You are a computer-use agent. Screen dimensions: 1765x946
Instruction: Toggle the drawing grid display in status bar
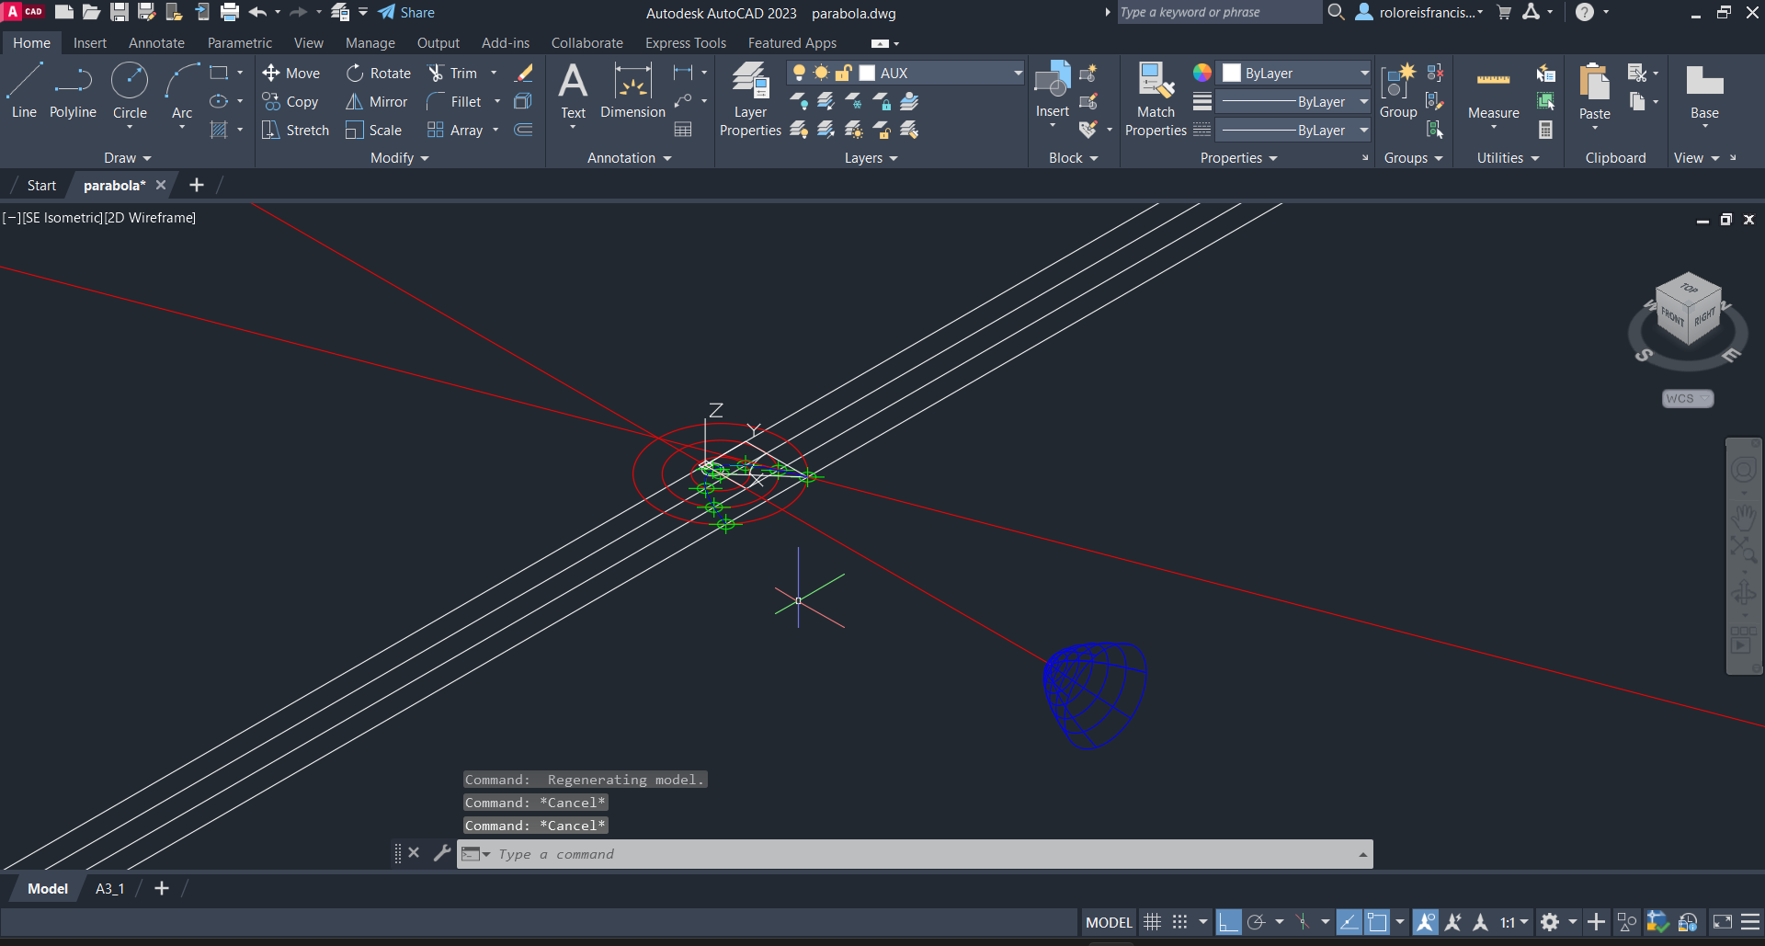click(x=1152, y=922)
